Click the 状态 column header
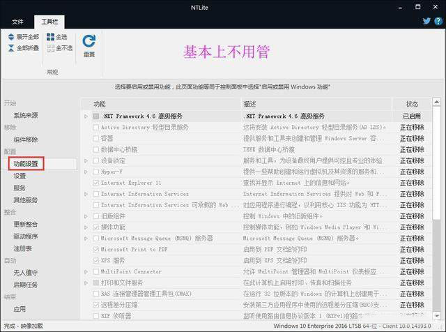This screenshot has height=332, width=446. pos(412,104)
